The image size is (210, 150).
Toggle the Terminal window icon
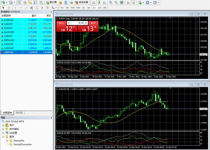coord(36,2)
